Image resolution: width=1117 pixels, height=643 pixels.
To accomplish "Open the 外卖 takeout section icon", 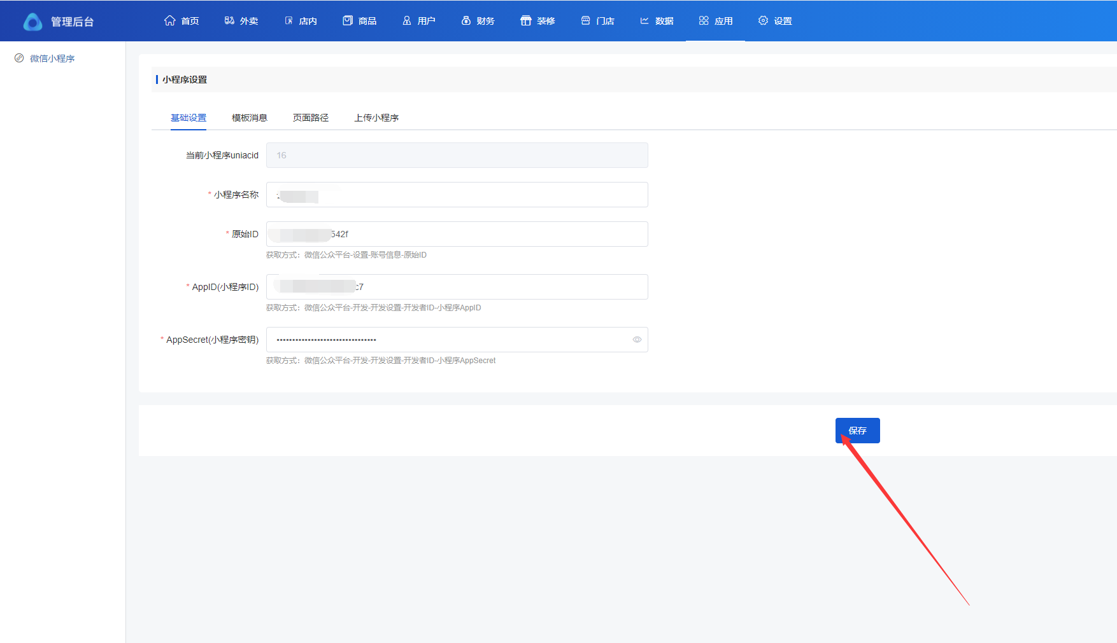I will pyautogui.click(x=229, y=20).
